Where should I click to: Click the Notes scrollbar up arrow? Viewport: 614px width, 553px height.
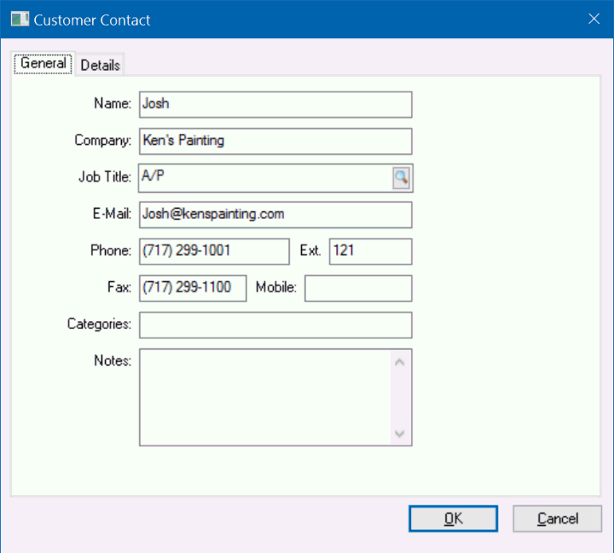coord(400,361)
